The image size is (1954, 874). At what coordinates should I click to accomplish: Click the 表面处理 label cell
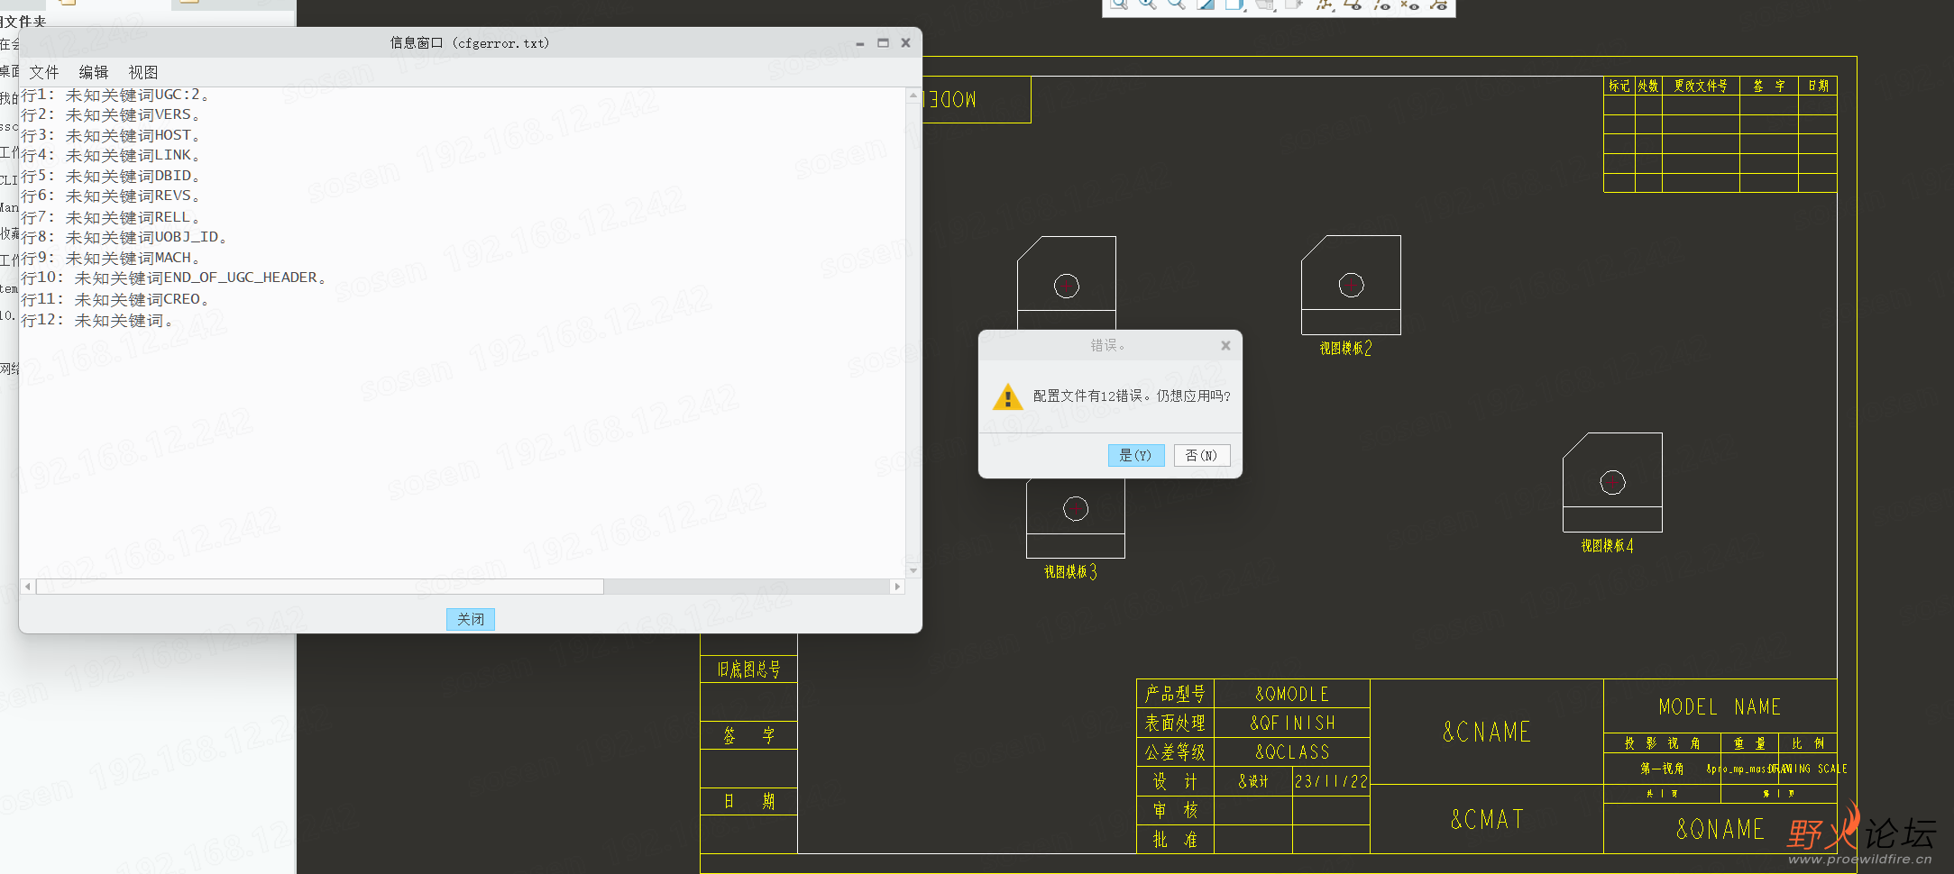point(1175,723)
